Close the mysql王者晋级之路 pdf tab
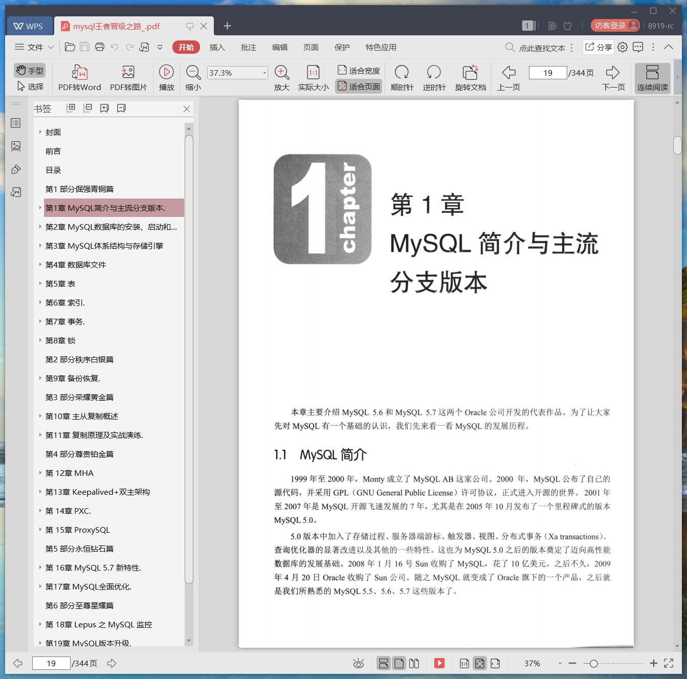 click(204, 26)
